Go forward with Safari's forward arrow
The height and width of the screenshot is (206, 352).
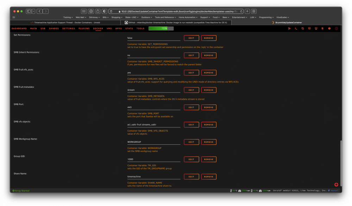45,11
